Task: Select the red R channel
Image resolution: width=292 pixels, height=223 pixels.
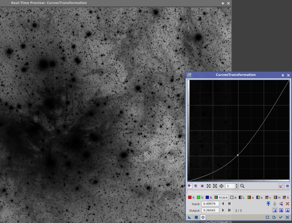Action: tap(191, 197)
